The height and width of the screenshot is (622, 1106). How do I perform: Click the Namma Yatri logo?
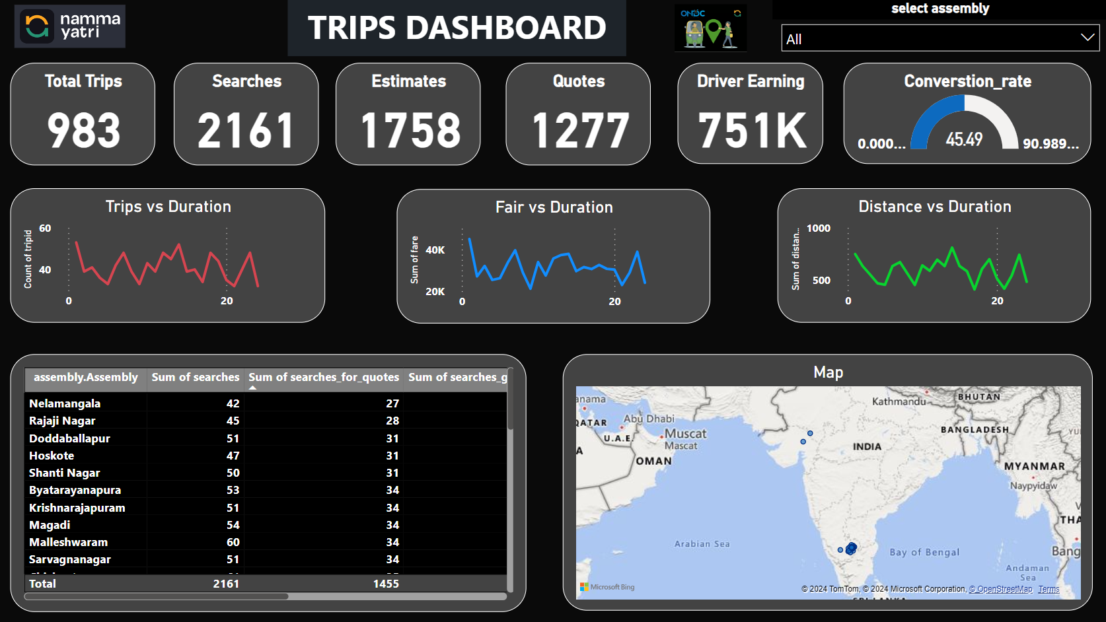(70, 26)
